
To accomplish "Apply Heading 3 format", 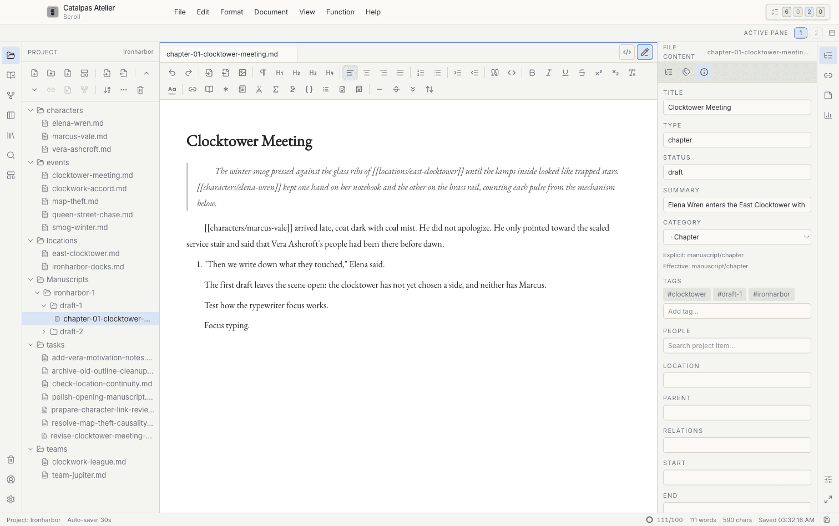I will (313, 73).
